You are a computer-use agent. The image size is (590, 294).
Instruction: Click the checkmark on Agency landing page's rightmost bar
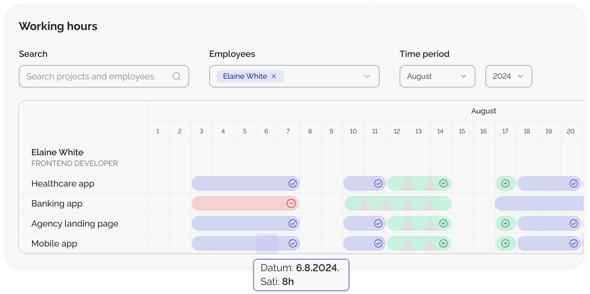tap(574, 223)
